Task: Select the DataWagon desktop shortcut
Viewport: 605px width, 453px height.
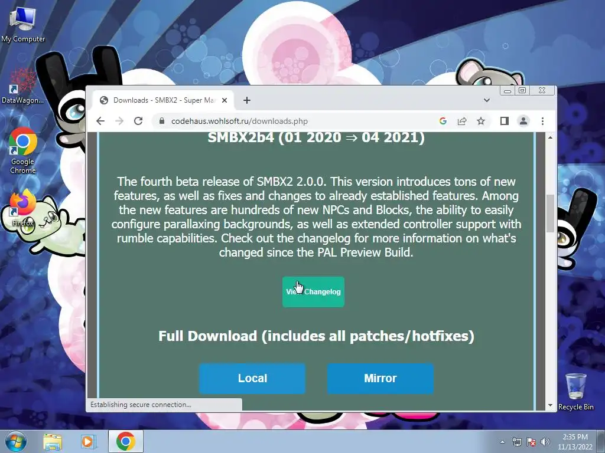Action: coord(22,86)
